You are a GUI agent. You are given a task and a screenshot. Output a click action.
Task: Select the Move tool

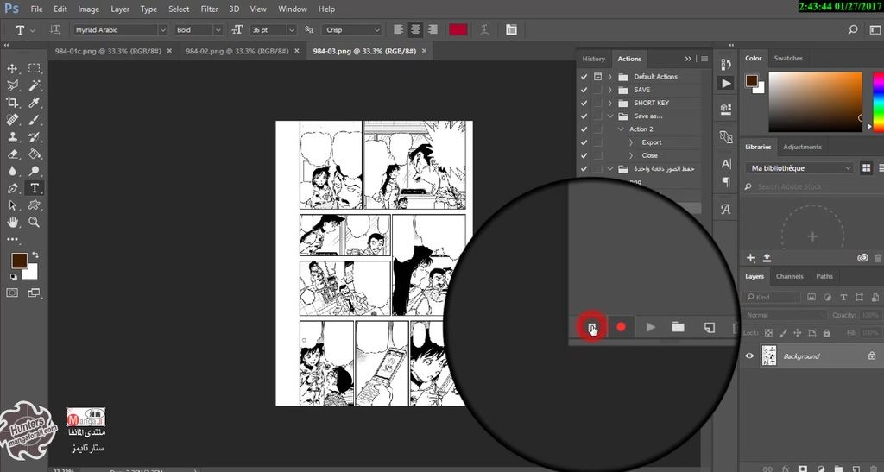point(12,69)
